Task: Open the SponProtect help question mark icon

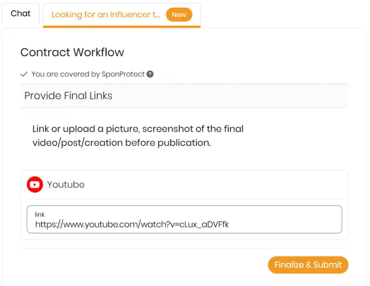Action: coord(150,74)
